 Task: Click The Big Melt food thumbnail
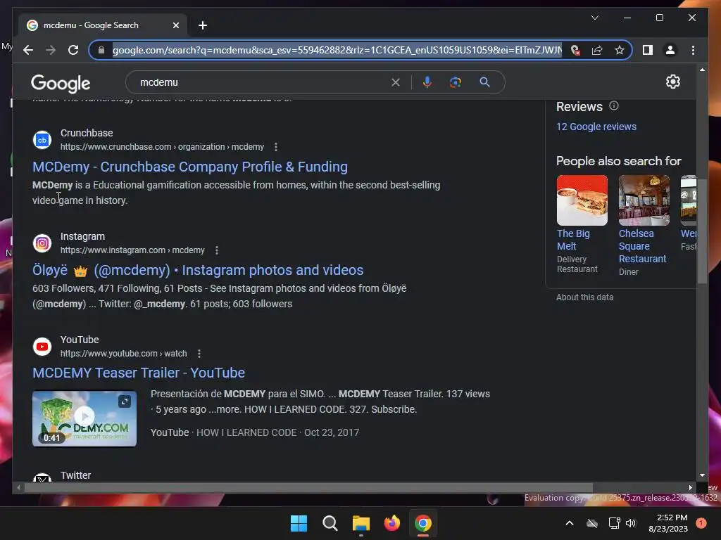pyautogui.click(x=582, y=200)
